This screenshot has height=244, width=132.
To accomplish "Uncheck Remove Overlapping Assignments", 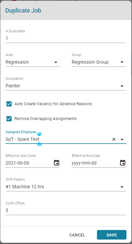I will pos(9,119).
